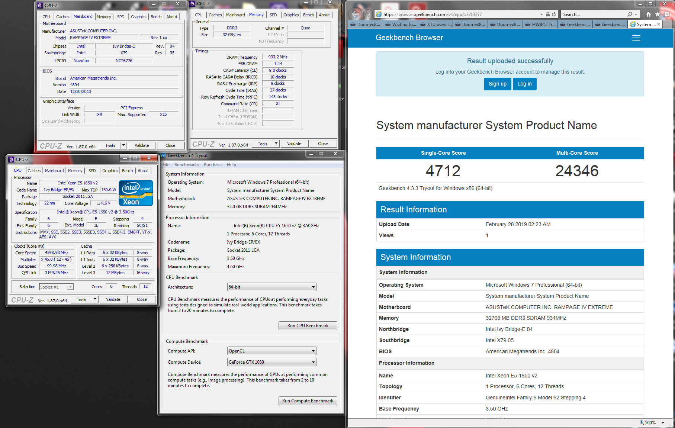The width and height of the screenshot is (675, 428).
Task: Click the Intel Ivy Bridge-E 04 northbridge value
Action: (x=509, y=329)
